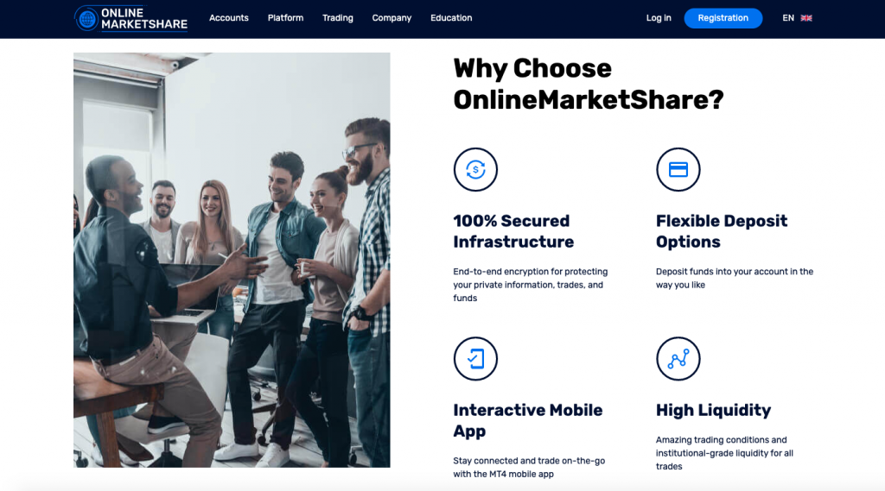Click the blue Registration button
The image size is (885, 491).
coord(723,18)
